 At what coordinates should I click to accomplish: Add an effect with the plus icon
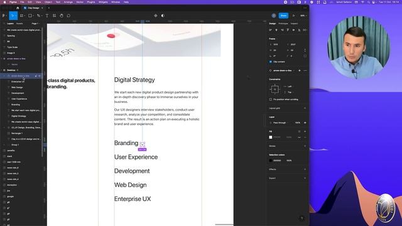[305, 169]
